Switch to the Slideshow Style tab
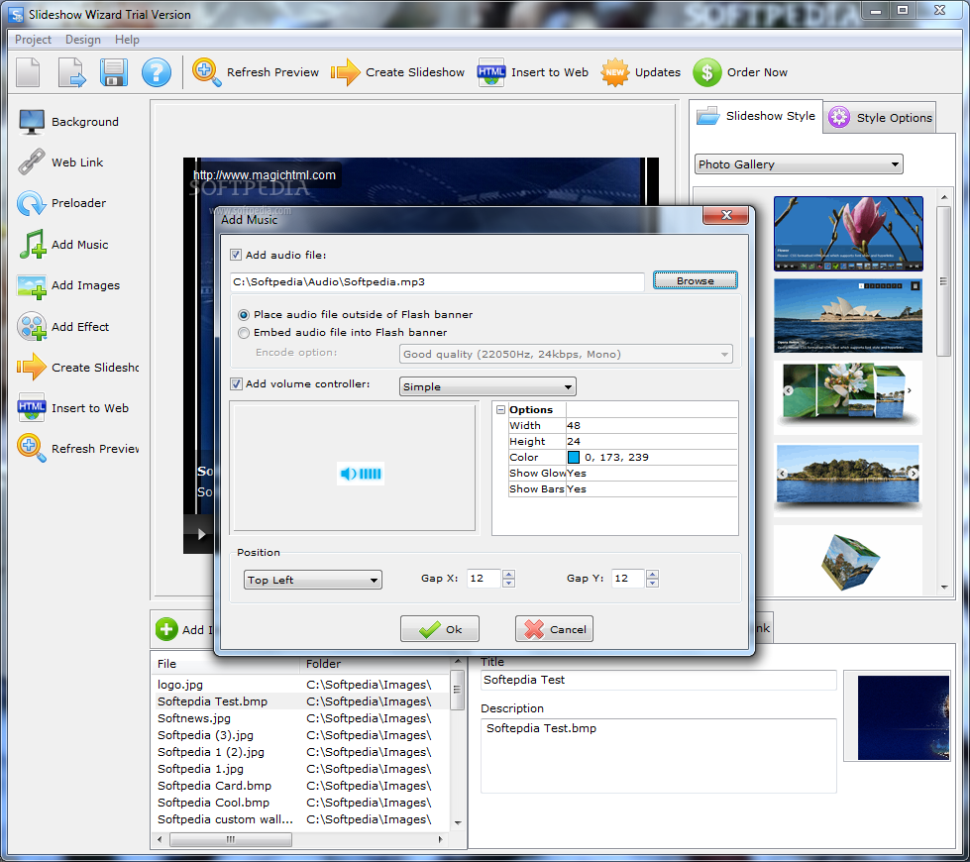Viewport: 970px width, 862px height. [756, 116]
